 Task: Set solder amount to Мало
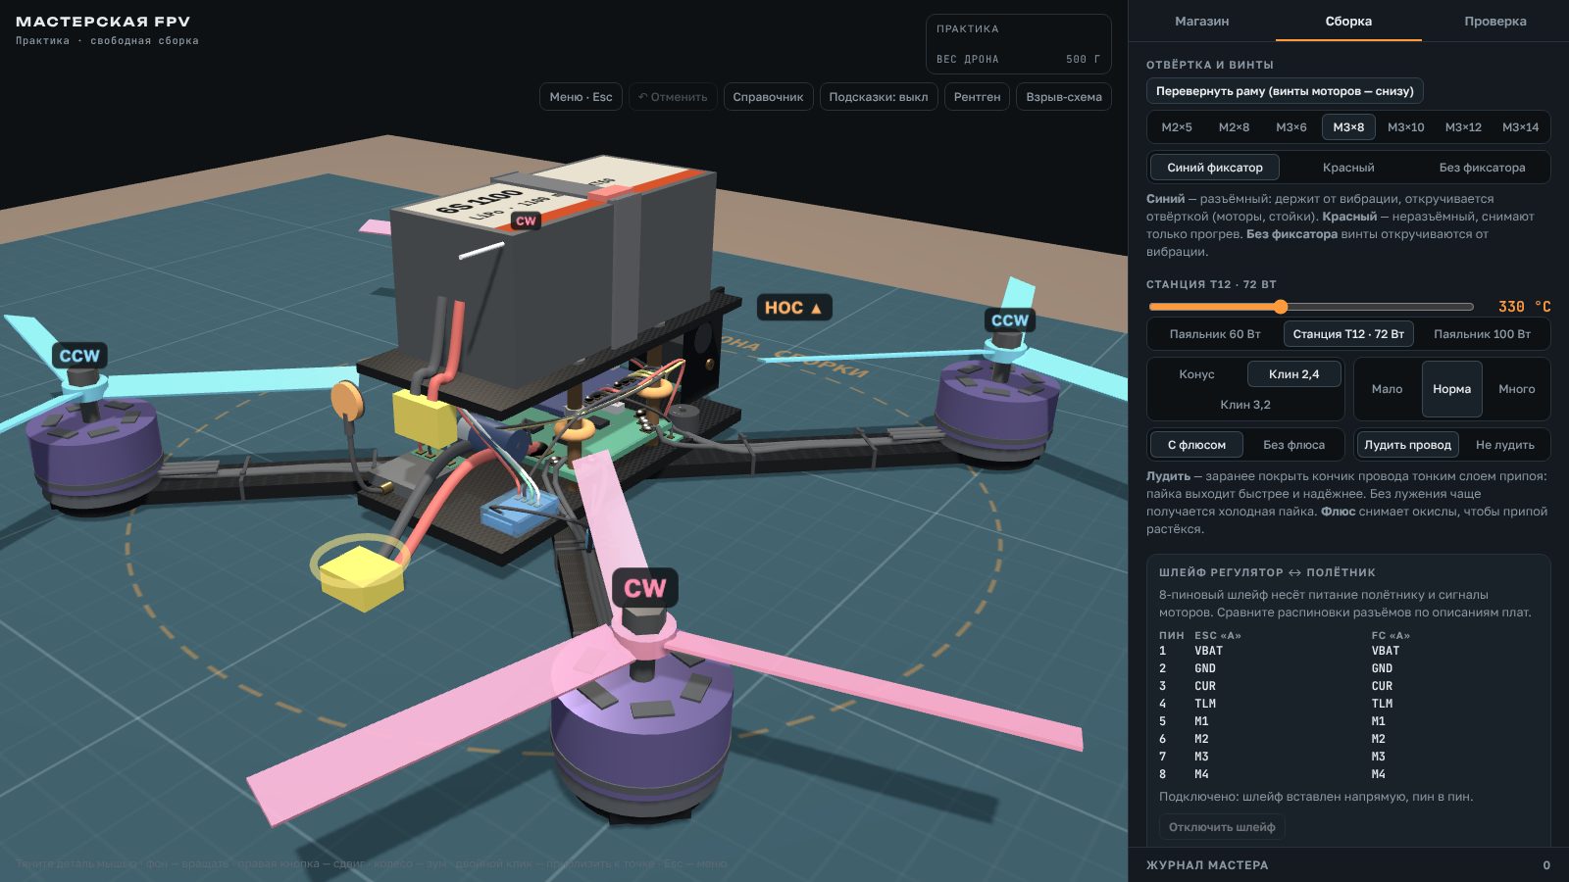click(x=1387, y=389)
